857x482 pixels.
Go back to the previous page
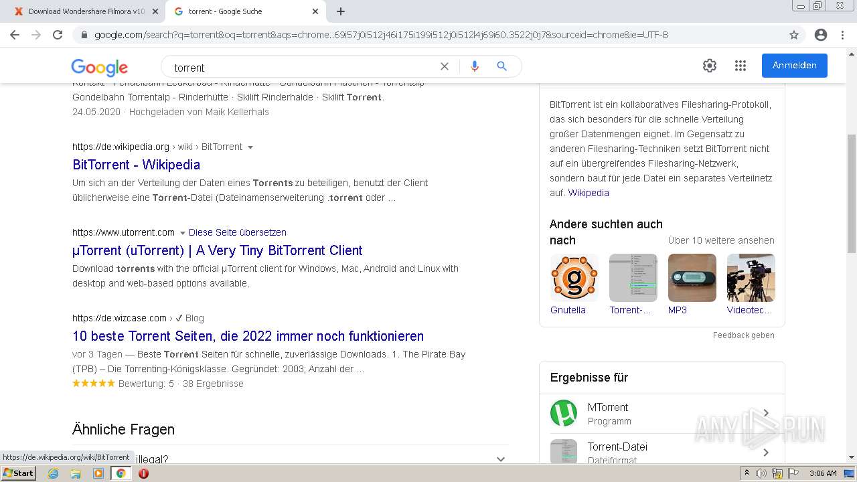tap(15, 35)
